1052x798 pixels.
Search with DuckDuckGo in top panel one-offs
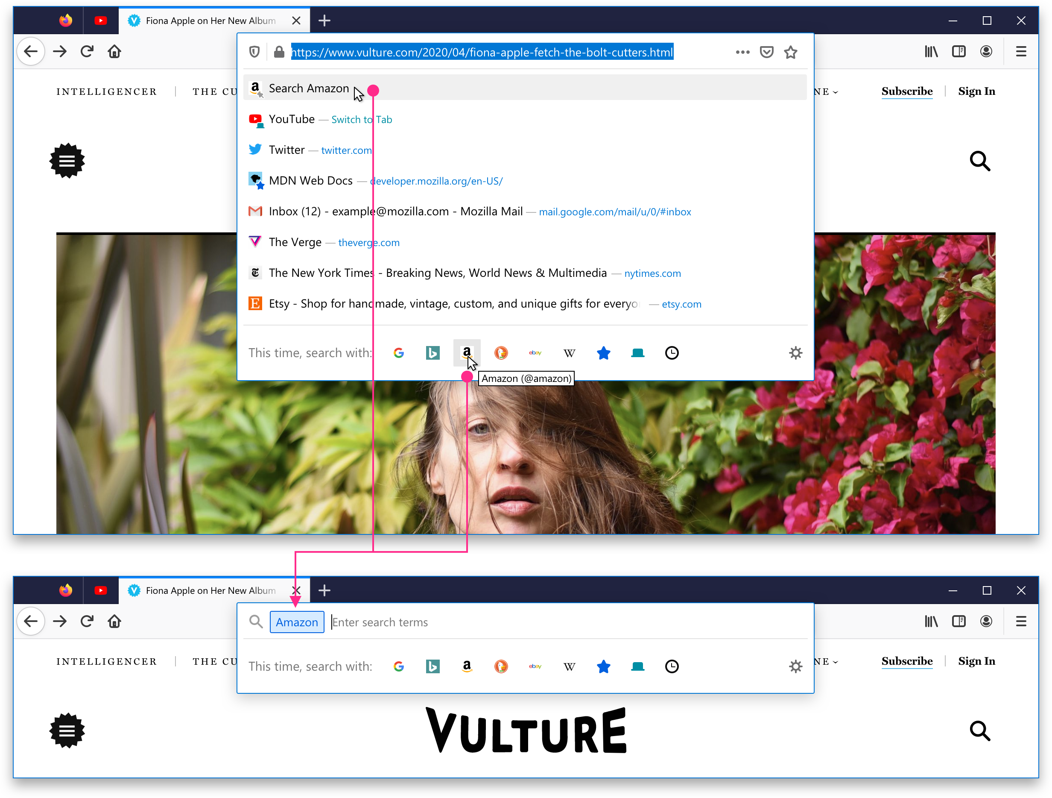point(501,353)
